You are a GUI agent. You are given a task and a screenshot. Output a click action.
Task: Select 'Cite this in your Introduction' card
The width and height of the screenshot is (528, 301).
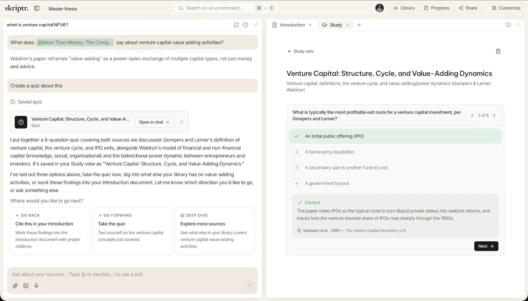coord(50,231)
